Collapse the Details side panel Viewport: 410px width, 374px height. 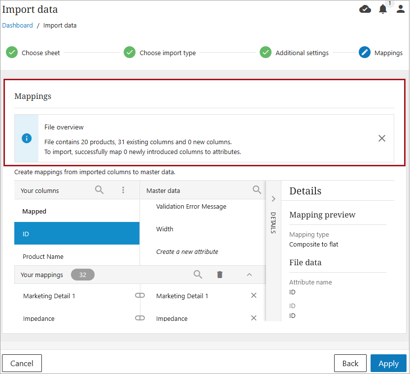[x=273, y=199]
